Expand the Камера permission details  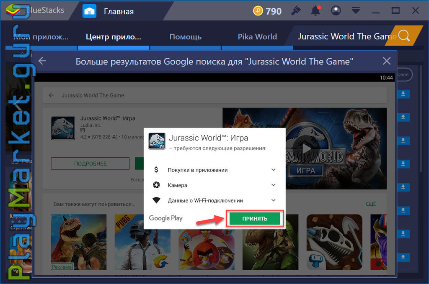point(273,185)
